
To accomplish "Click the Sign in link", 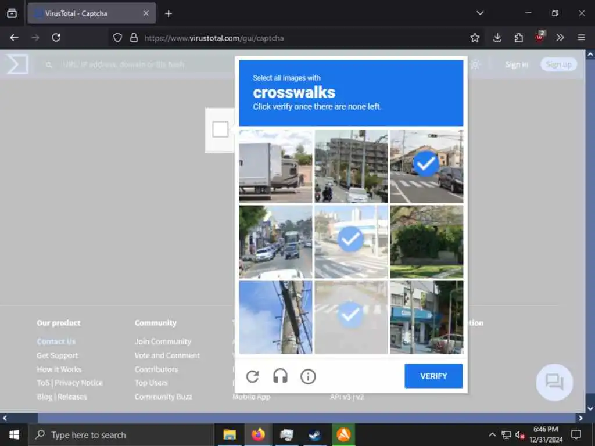I will tap(517, 64).
